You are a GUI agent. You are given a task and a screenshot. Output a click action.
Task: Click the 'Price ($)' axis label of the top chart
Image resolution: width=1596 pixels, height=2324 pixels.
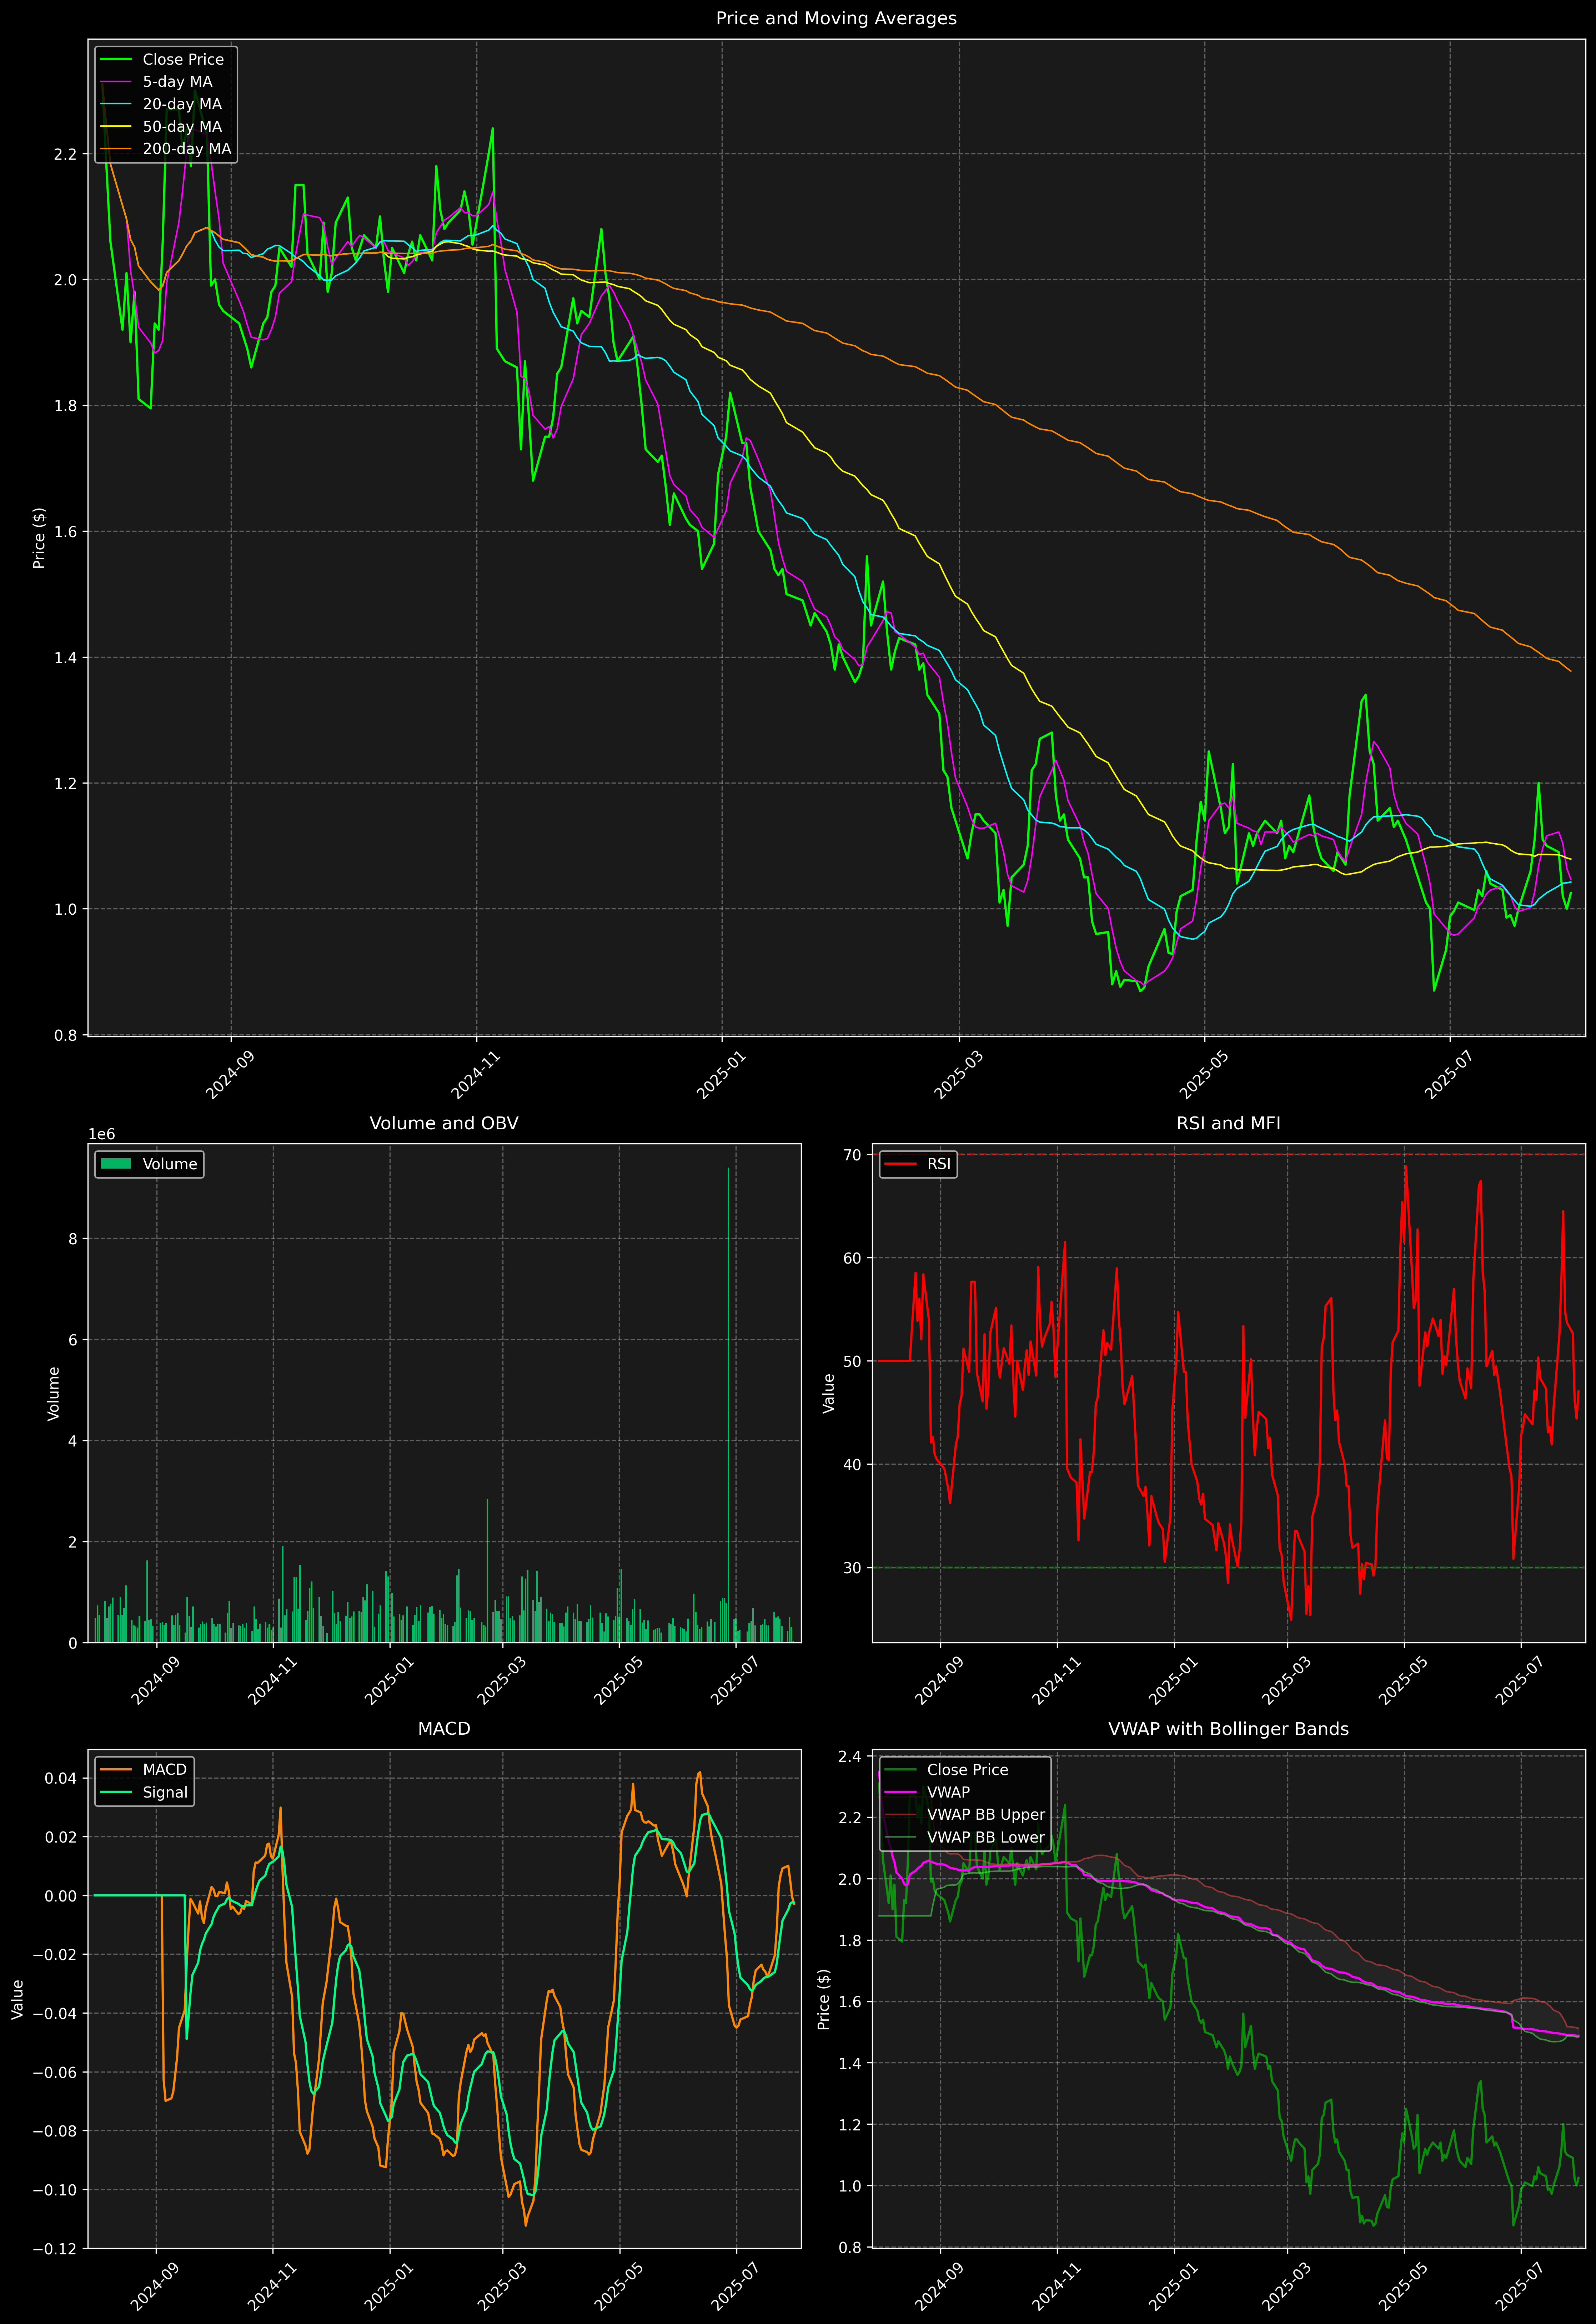click(x=39, y=538)
